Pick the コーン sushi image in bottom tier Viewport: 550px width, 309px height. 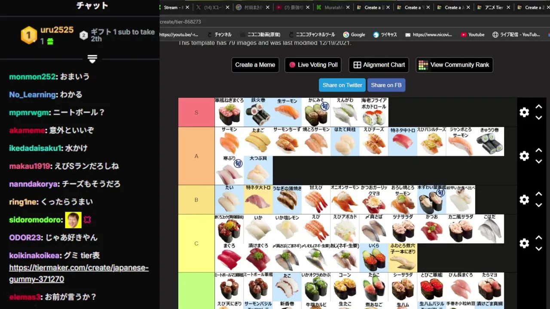coord(345,287)
